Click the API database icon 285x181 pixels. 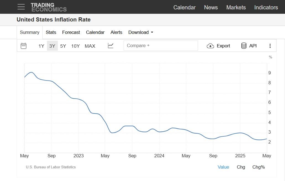pyautogui.click(x=244, y=46)
